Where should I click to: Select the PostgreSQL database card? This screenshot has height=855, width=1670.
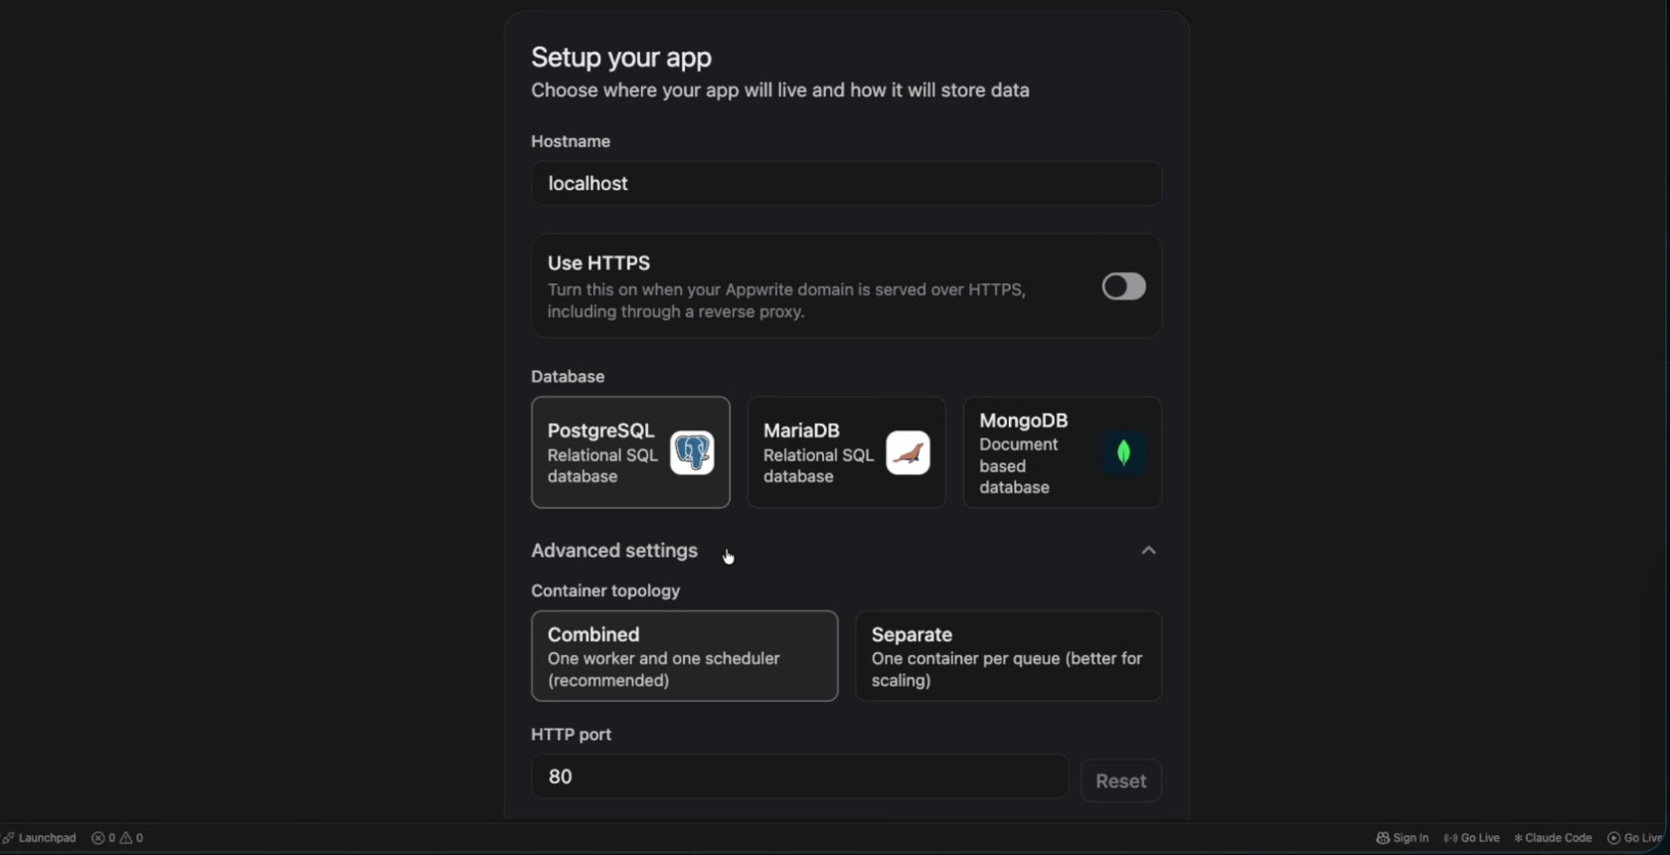pos(630,452)
